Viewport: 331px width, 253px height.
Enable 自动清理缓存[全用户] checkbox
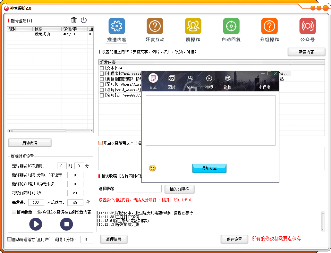pyautogui.click(x=9, y=239)
